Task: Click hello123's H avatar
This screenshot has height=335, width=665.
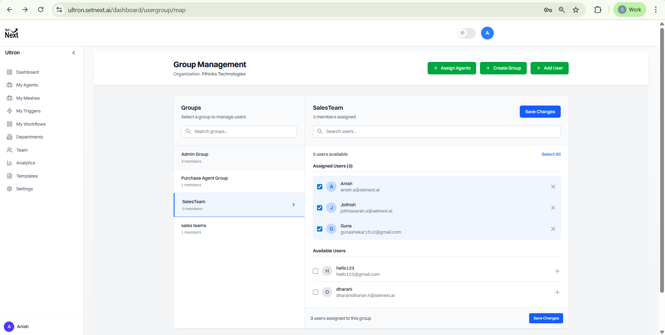Action: pyautogui.click(x=327, y=271)
